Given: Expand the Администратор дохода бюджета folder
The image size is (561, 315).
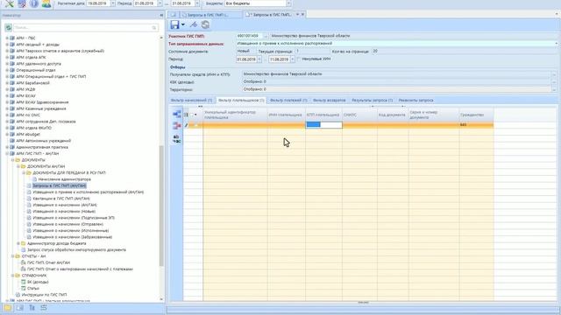Looking at the screenshot, I should [18, 243].
